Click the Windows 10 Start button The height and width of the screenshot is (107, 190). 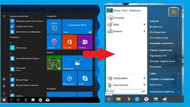click(x=4, y=100)
